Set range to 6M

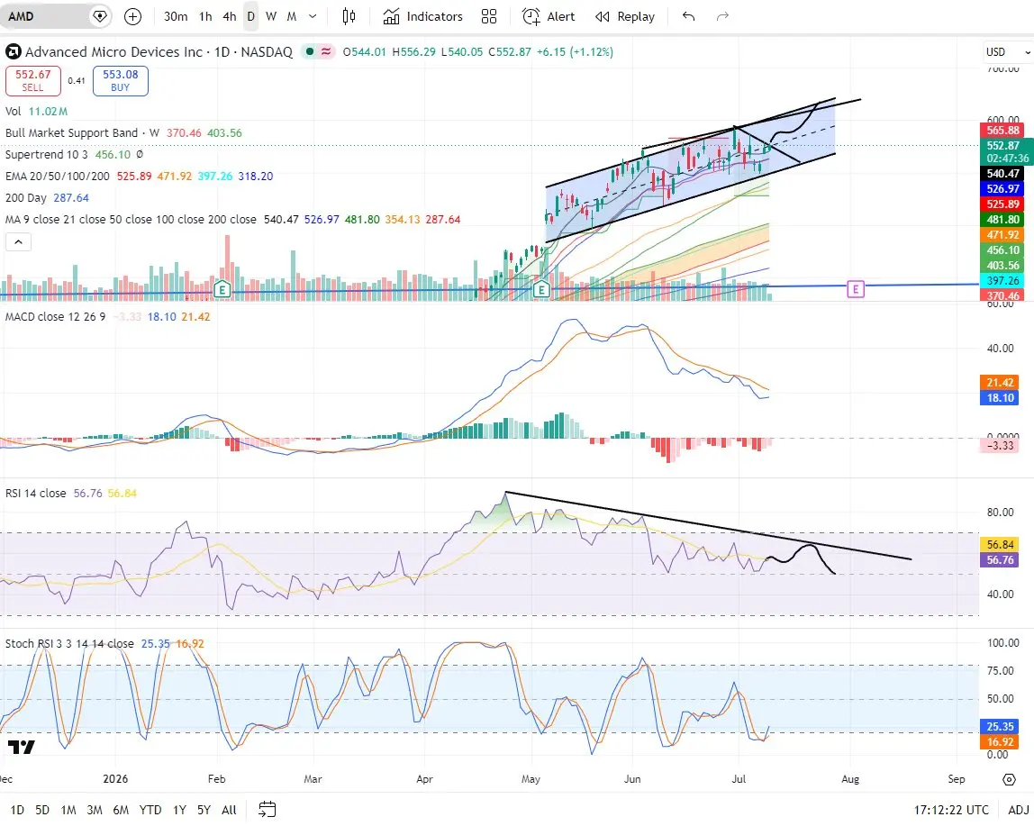121,810
